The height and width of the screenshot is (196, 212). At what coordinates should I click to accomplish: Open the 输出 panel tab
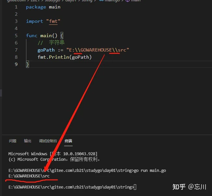point(28,141)
